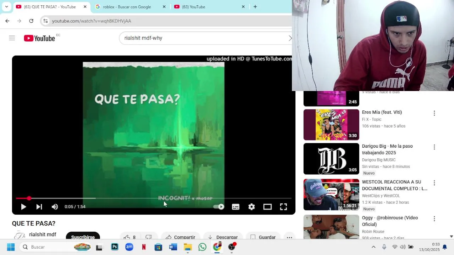Toggle subtitles button in video player

coord(236,207)
